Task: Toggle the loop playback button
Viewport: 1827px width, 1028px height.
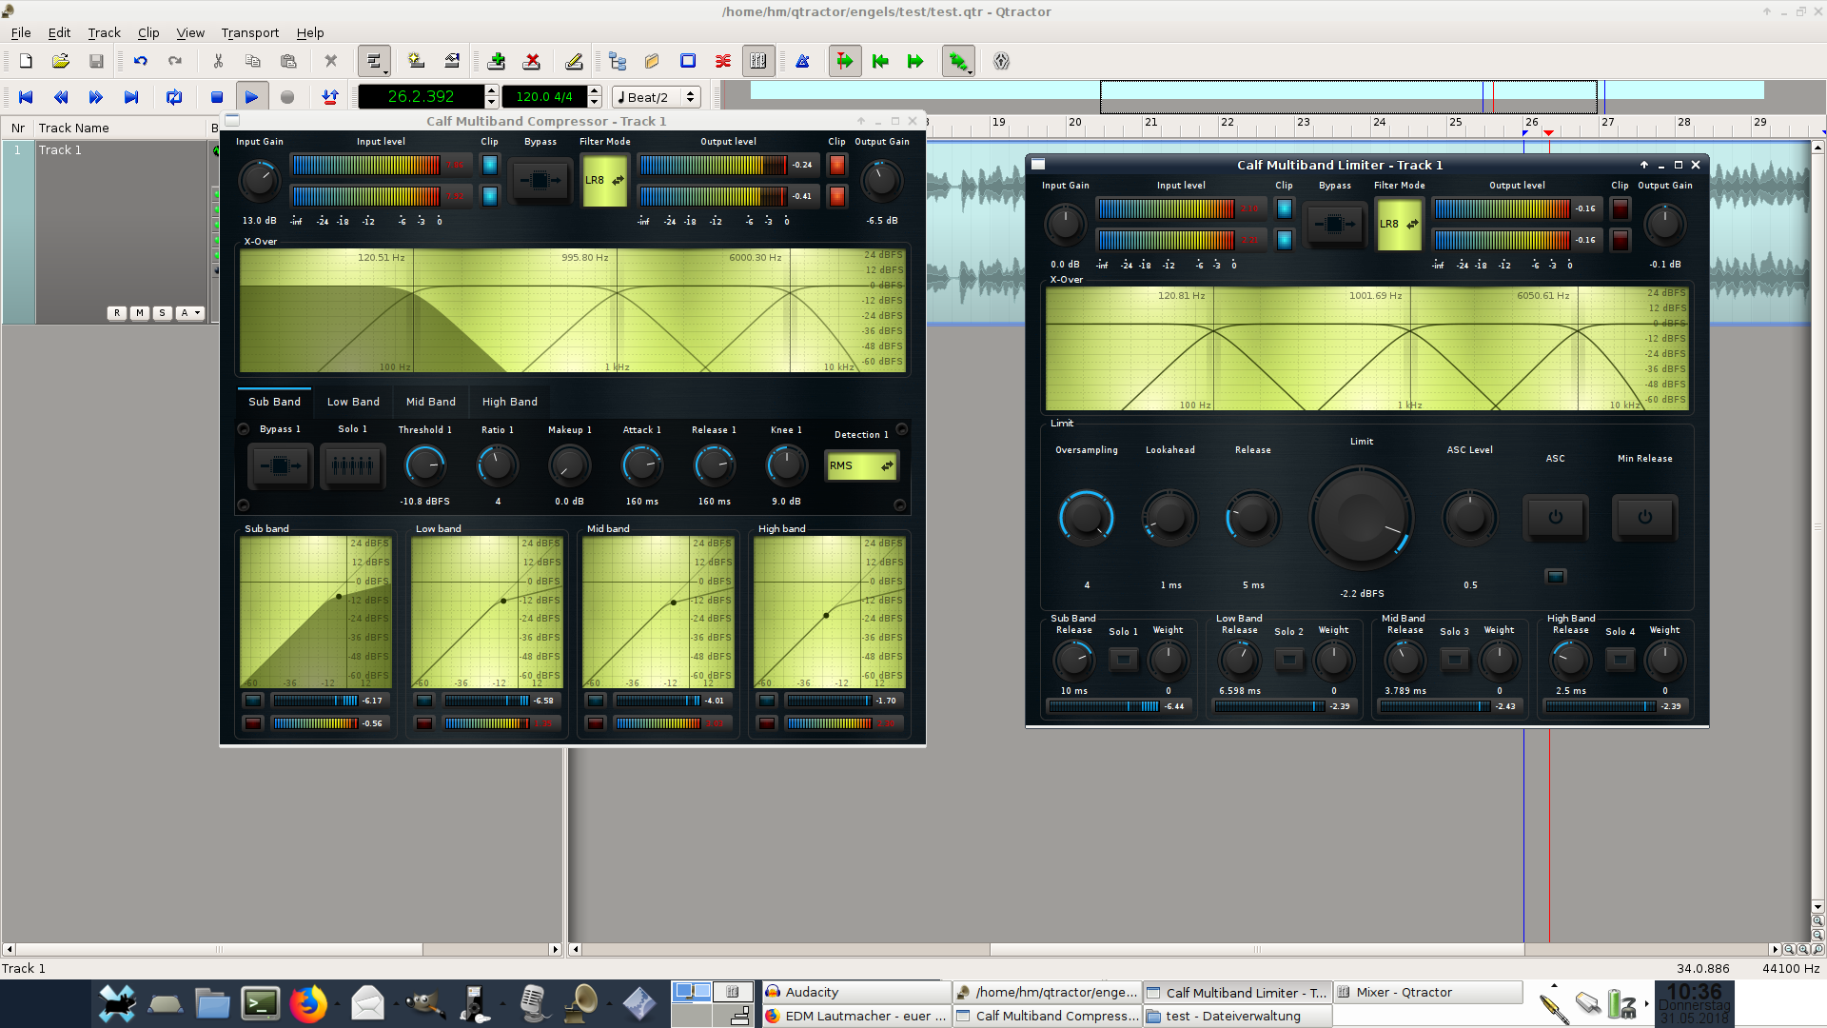Action: [x=173, y=97]
